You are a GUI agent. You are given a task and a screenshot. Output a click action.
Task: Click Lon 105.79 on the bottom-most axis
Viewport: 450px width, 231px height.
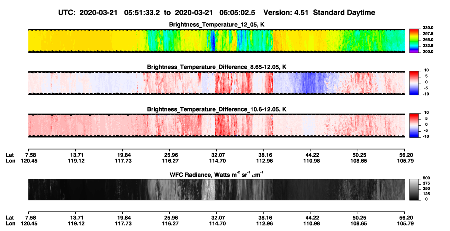[x=405, y=223]
